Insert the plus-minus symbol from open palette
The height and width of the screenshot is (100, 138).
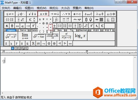pos(40,19)
